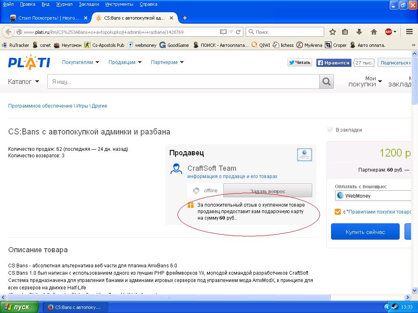This screenshot has width=418, height=313.
Task: Click the horizontal page scrollbar thumb
Action: (x=168, y=297)
